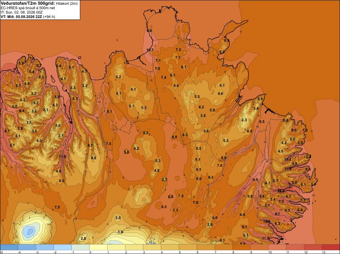Click legend swatch between 0 and 1

click(x=98, y=247)
